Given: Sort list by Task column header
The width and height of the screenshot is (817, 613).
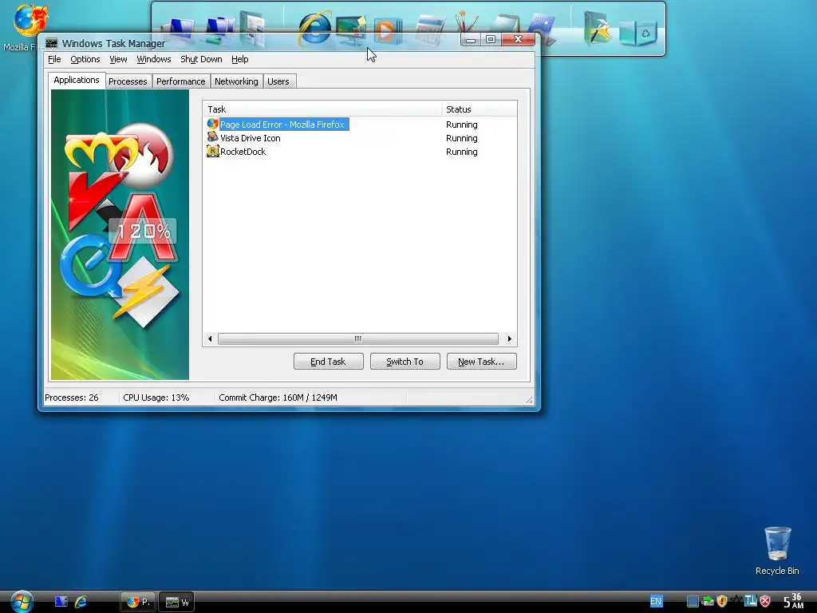Looking at the screenshot, I should click(322, 109).
